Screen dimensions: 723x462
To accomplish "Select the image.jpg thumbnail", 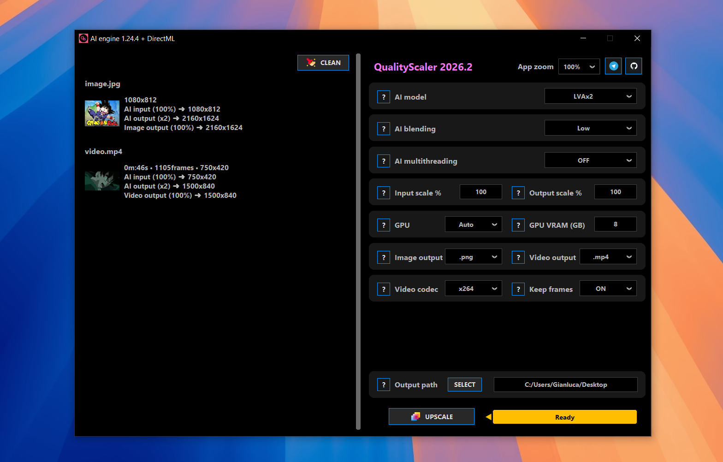I will pos(102,113).
